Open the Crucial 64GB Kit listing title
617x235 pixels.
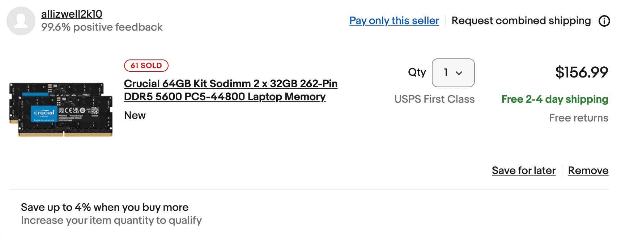[230, 90]
